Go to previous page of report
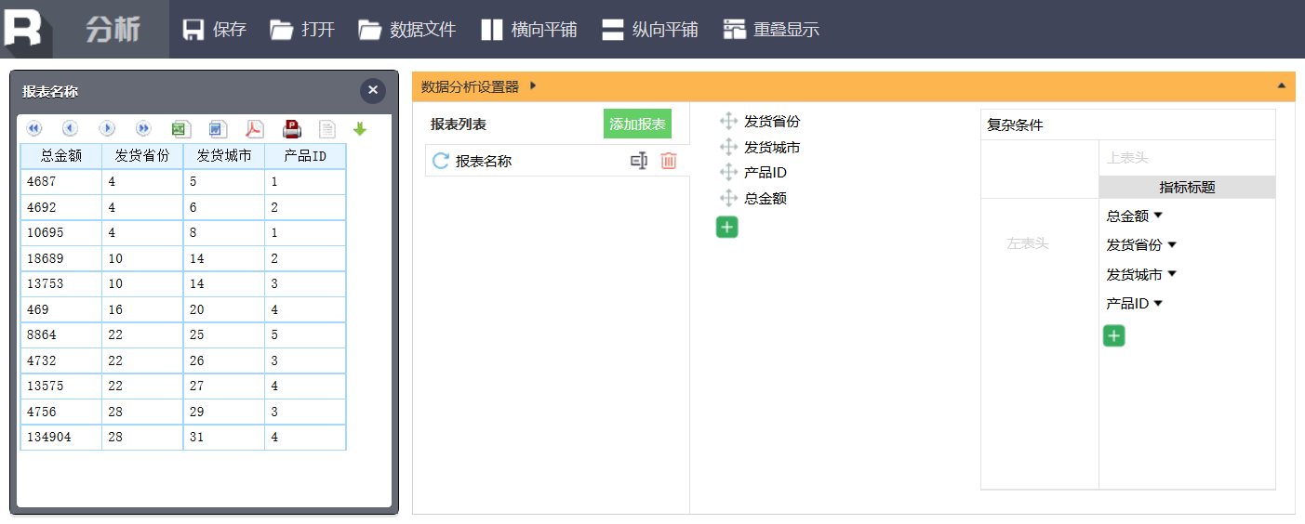Screen dimensions: 1305x524 (70, 128)
